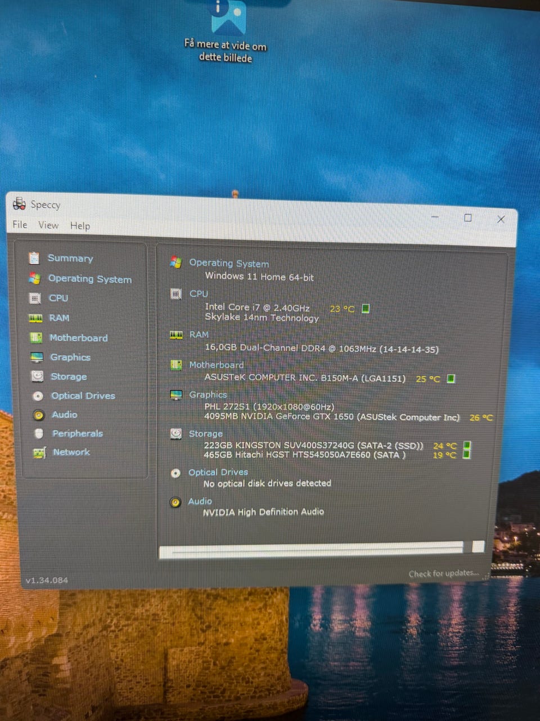Open the View menu
This screenshot has width=540, height=721.
point(48,225)
